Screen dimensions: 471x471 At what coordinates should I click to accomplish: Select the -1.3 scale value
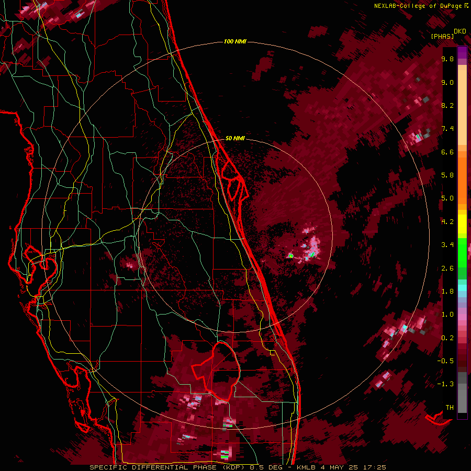(x=445, y=384)
